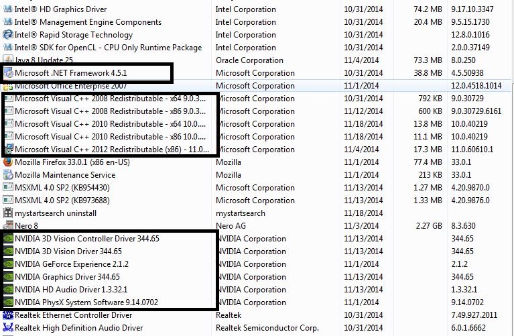This screenshot has height=336, width=514.
Task: Select Mozilla Firefox 33.0.1 program name
Action: pyautogui.click(x=72, y=162)
